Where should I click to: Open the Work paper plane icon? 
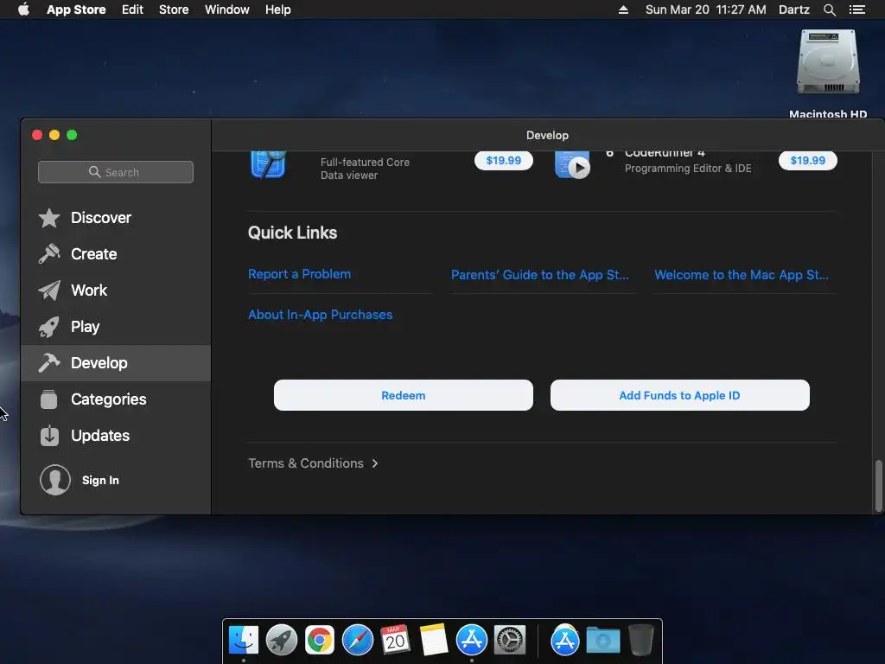click(49, 290)
